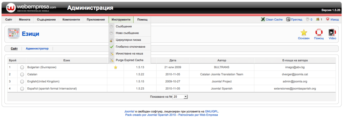Screen dimensions: 344x119
Task: Click the Video label in toolbar
Action: (332, 38)
